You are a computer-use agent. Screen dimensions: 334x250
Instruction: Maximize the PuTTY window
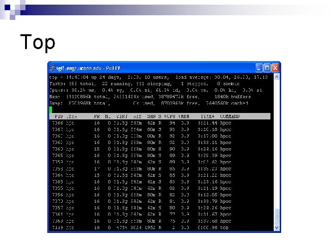(x=267, y=68)
